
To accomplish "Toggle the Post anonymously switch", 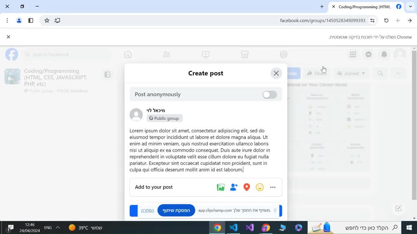I will [x=269, y=95].
